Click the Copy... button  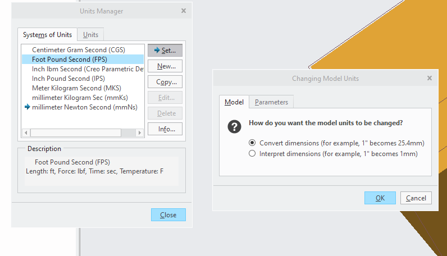tap(165, 82)
